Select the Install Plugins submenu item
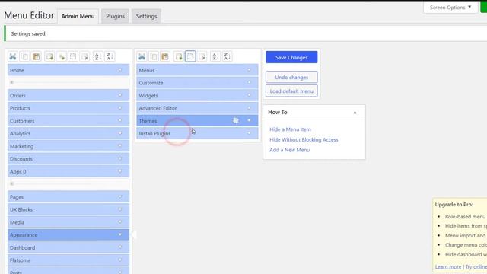 197,133
